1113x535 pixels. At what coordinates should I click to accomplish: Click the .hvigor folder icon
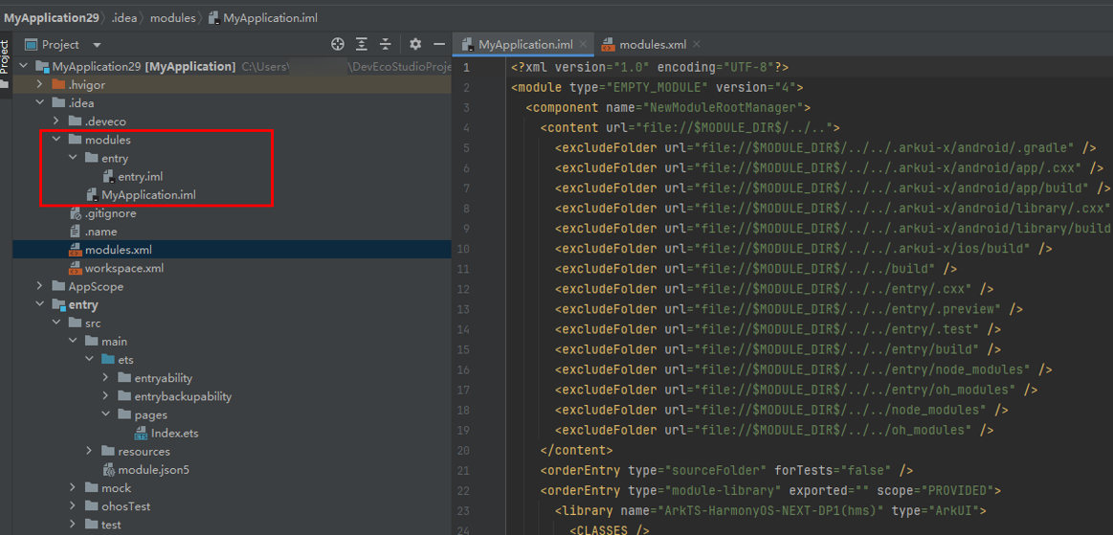pos(58,84)
